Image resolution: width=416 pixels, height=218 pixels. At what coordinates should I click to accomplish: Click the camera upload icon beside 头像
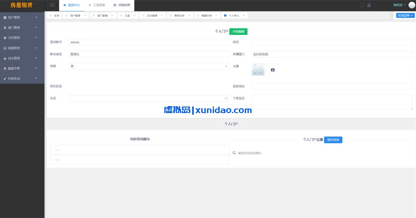click(273, 70)
